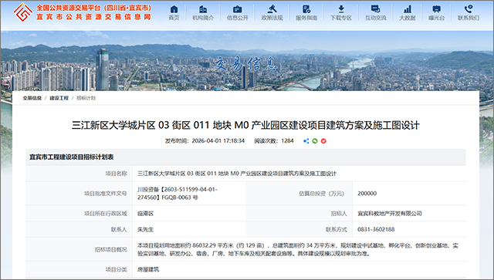
Task: Open 曝光台 in the top navigation
Action: click(x=437, y=13)
